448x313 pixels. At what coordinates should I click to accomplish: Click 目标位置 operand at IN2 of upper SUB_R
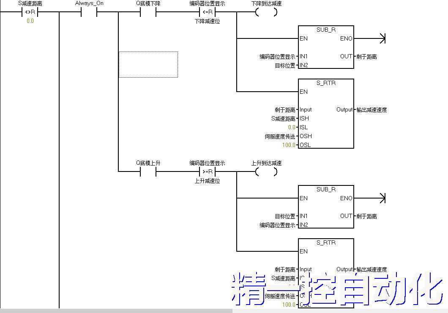(285, 65)
